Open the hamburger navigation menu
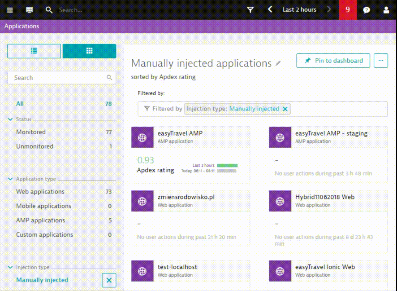 pos(10,10)
